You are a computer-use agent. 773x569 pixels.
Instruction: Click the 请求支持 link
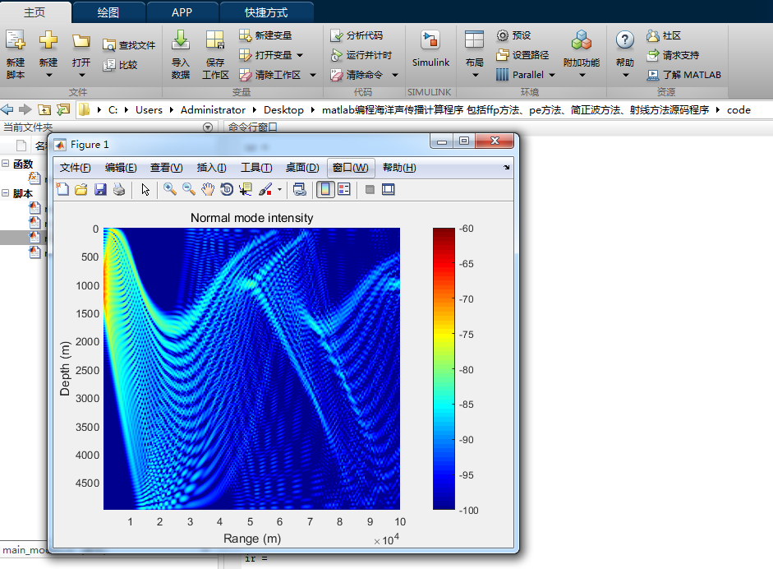[673, 55]
